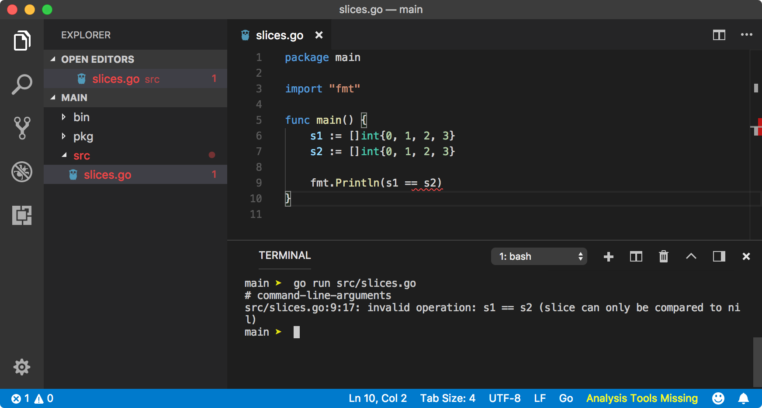
Task: Collapse the terminal with the chevron icon
Action: (x=691, y=256)
